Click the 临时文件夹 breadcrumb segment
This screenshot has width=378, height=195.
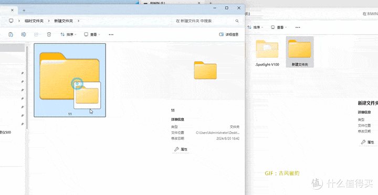(34, 21)
